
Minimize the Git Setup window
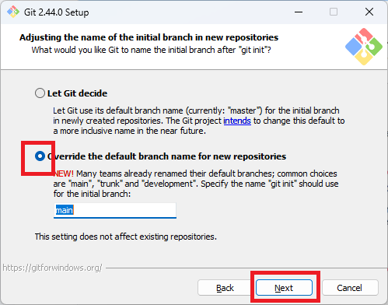(x=299, y=12)
